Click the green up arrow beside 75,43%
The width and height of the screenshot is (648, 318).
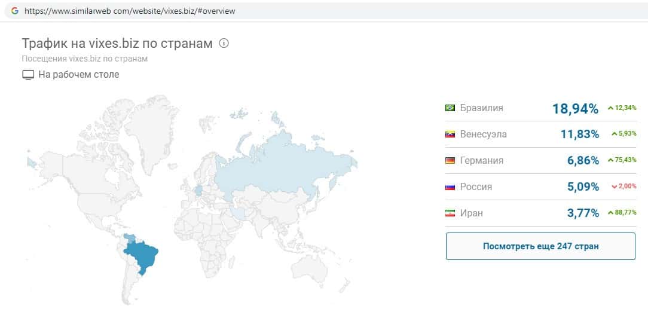click(610, 160)
